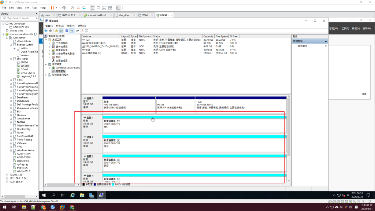Open power options dropdown beside pause button
Screen dimensions: 375x211
pyautogui.click(x=56, y=8)
